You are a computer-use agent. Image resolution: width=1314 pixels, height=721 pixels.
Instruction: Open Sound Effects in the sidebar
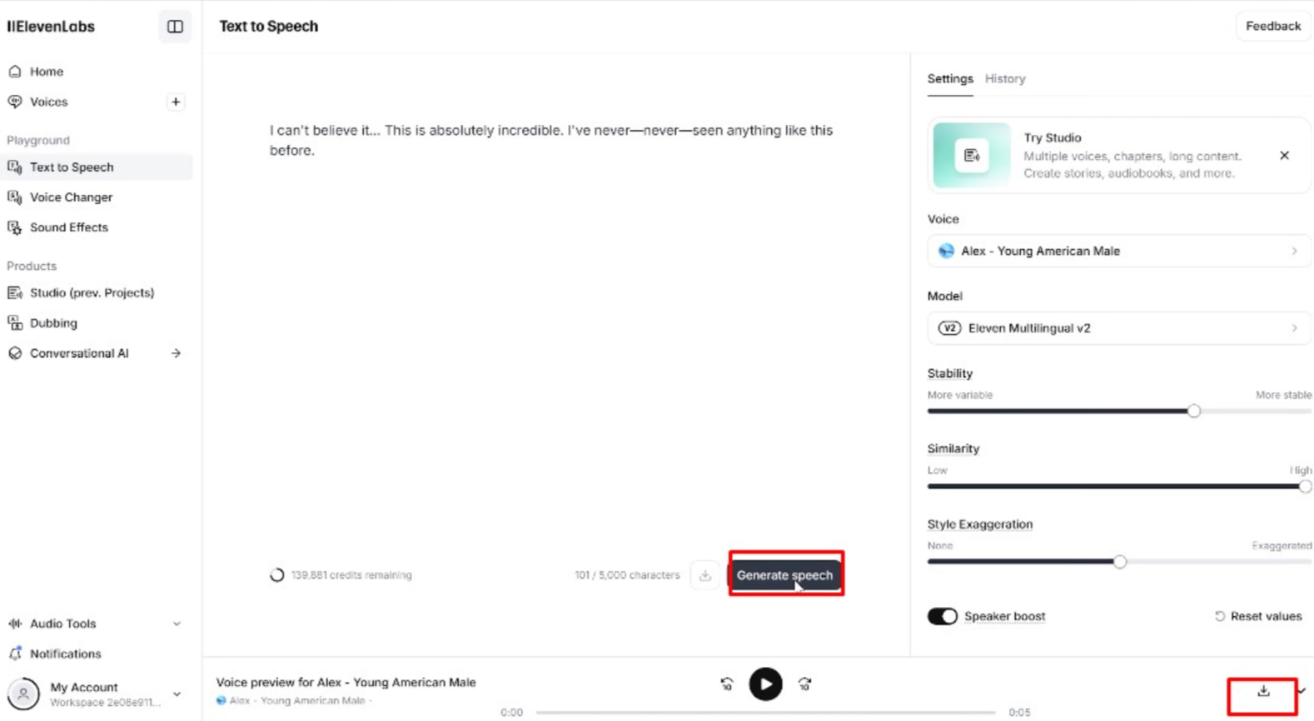(x=69, y=227)
